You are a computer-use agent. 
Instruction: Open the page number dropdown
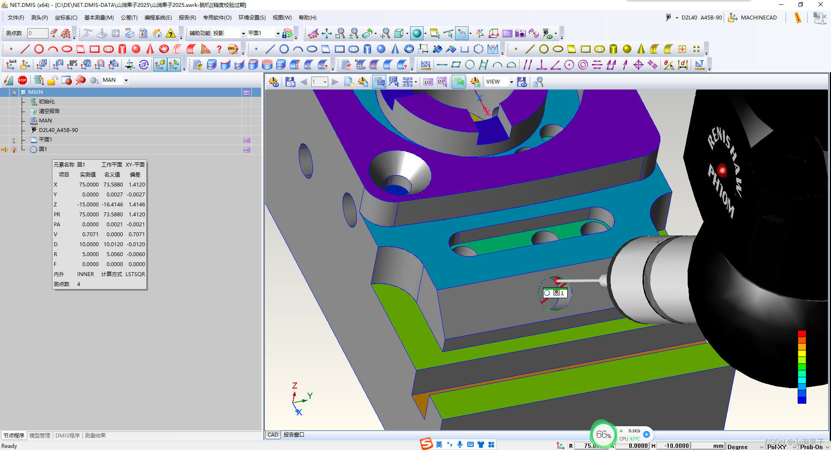click(325, 82)
